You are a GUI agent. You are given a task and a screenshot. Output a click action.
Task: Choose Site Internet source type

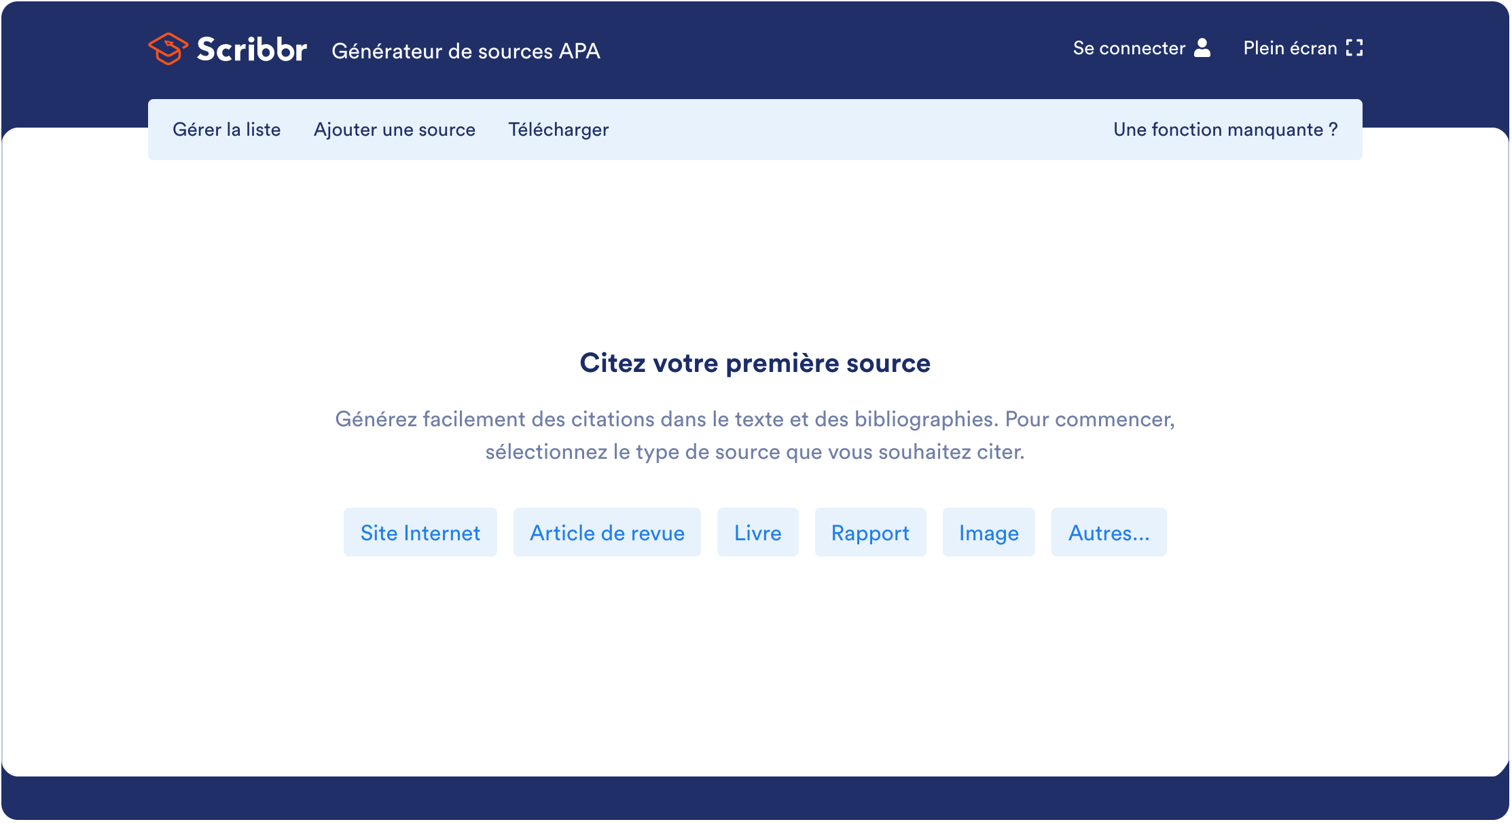(x=420, y=533)
